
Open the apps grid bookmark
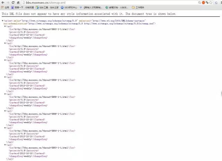5,7
